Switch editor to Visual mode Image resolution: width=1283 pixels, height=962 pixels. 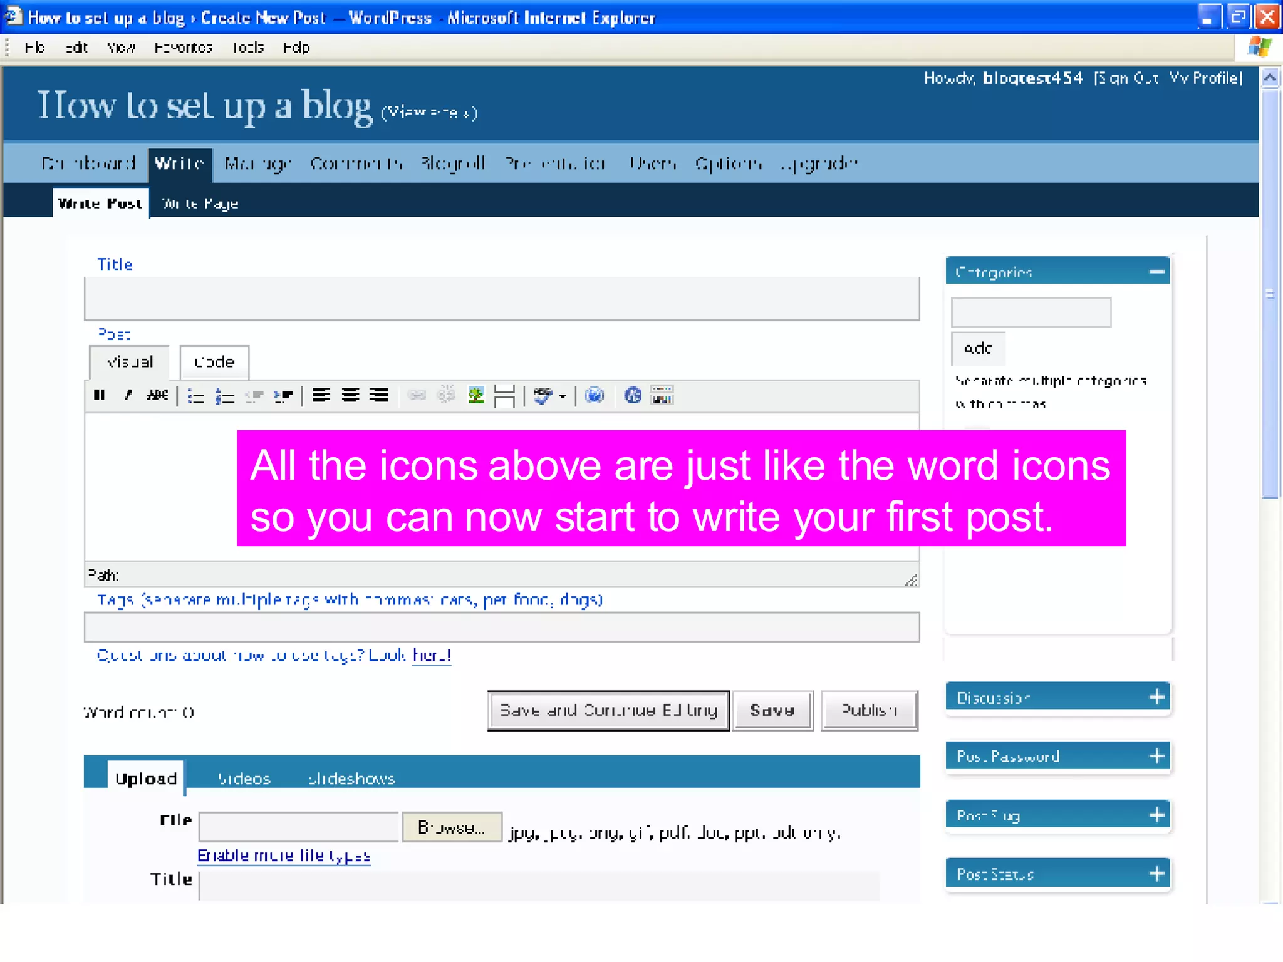[x=130, y=362]
